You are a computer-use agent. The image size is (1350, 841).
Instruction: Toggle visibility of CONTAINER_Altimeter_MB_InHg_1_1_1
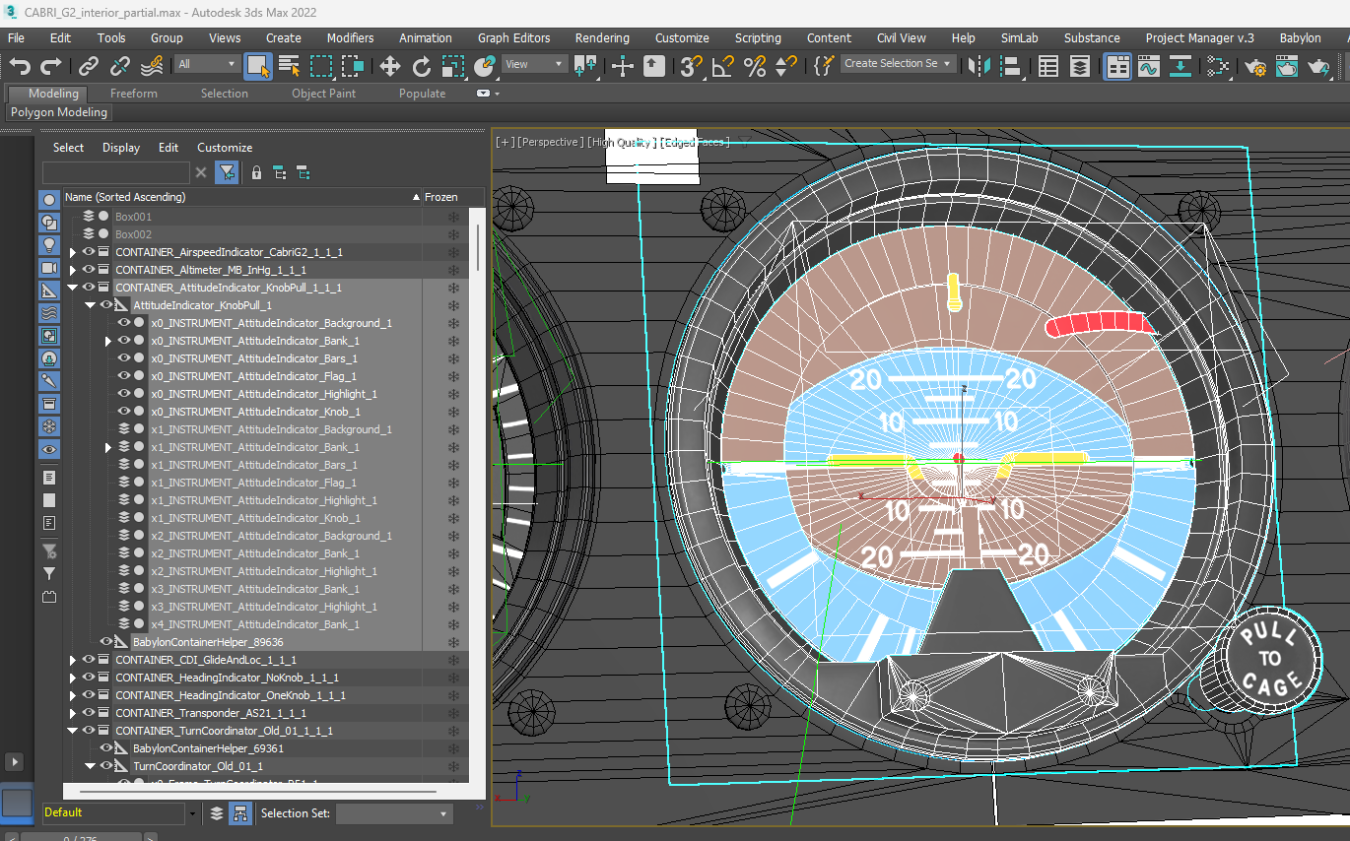(89, 270)
